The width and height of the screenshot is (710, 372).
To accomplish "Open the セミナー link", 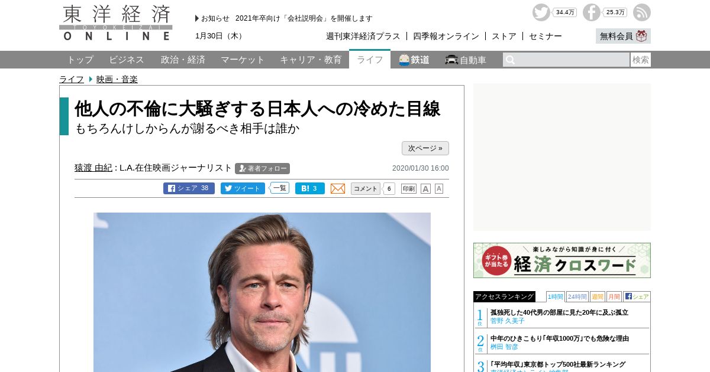I will [x=546, y=36].
